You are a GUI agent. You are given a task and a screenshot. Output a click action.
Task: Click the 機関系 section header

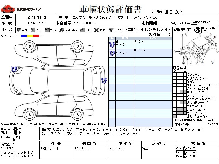pos(90,143)
